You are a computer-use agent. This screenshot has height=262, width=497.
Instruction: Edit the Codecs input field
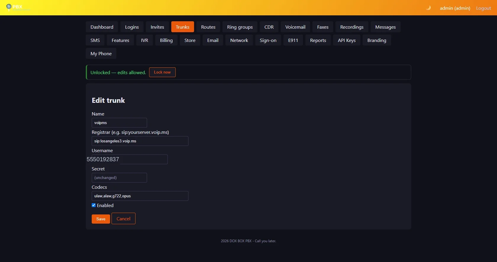click(x=140, y=196)
